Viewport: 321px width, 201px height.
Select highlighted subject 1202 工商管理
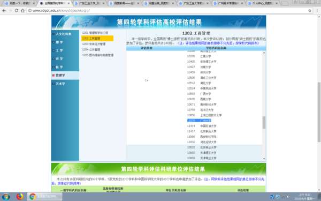(x=97, y=39)
